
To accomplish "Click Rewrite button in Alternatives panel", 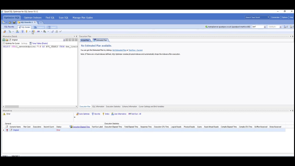I will (x=96, y=114).
